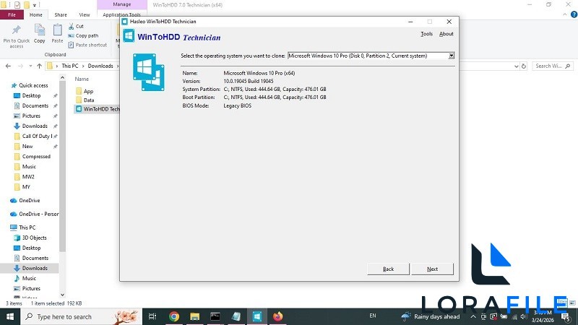Open the Compressed folder in sidebar

point(36,157)
